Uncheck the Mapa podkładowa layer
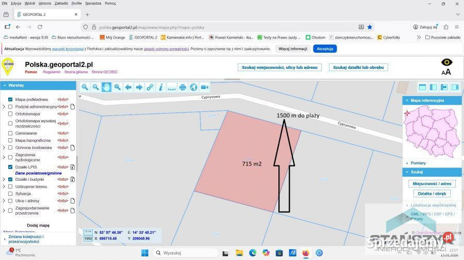Screen dimensions: 464x260 point(10,99)
